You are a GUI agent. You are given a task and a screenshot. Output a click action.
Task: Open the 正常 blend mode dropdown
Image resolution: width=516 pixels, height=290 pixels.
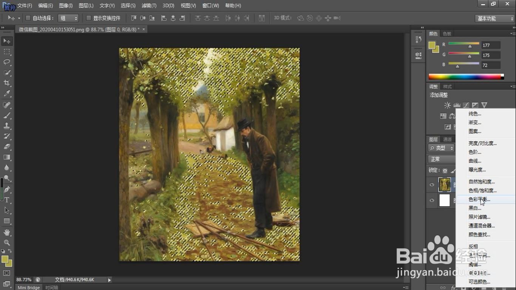(x=442, y=159)
